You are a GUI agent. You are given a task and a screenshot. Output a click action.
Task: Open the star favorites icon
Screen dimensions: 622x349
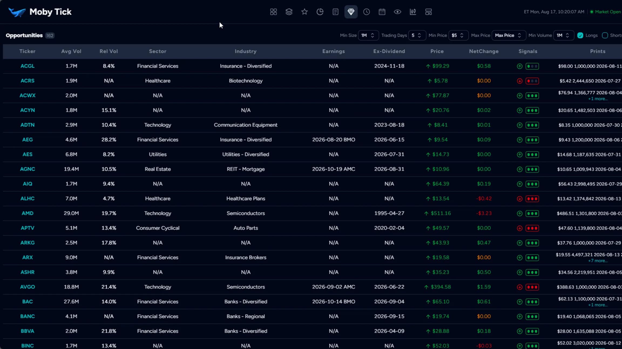click(305, 12)
